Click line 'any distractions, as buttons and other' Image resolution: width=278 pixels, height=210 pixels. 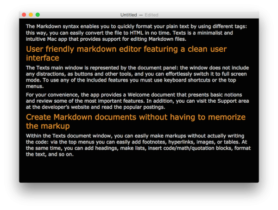pos(136,74)
